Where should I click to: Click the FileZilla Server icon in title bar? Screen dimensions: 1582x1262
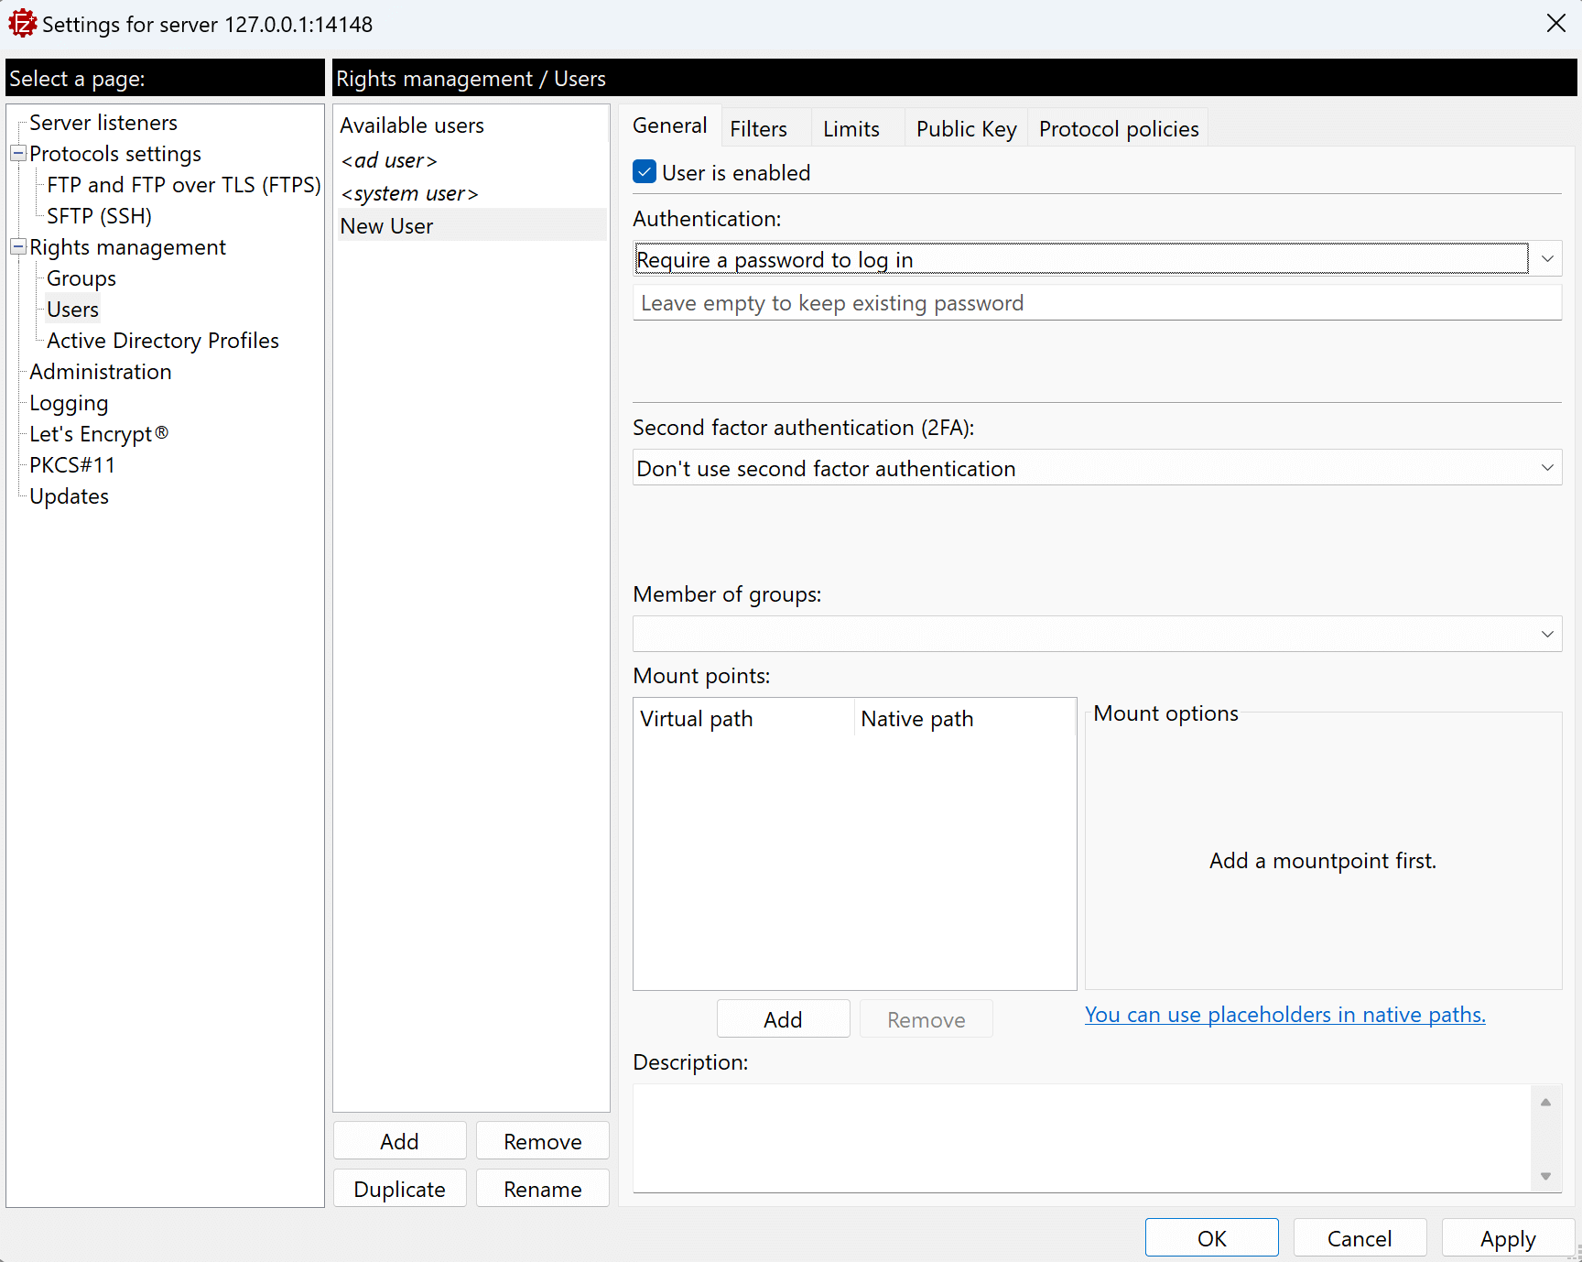(x=22, y=24)
